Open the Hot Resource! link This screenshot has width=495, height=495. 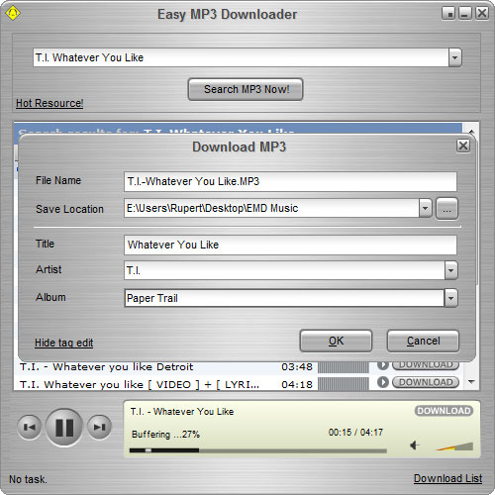tap(49, 103)
